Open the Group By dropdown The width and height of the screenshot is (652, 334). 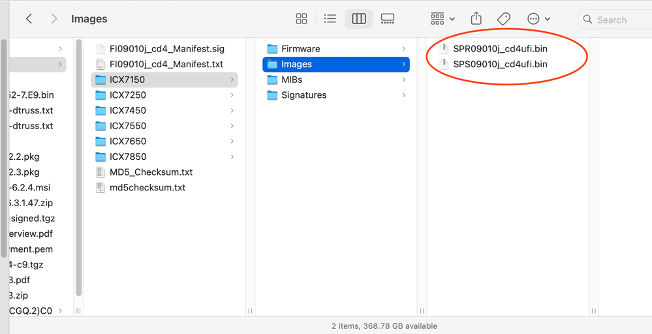pyautogui.click(x=443, y=19)
